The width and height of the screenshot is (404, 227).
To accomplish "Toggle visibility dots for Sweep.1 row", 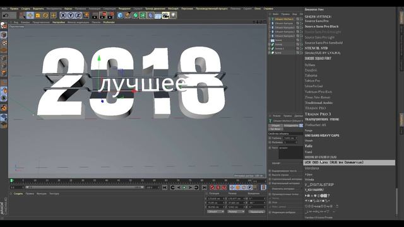I will pos(301,49).
